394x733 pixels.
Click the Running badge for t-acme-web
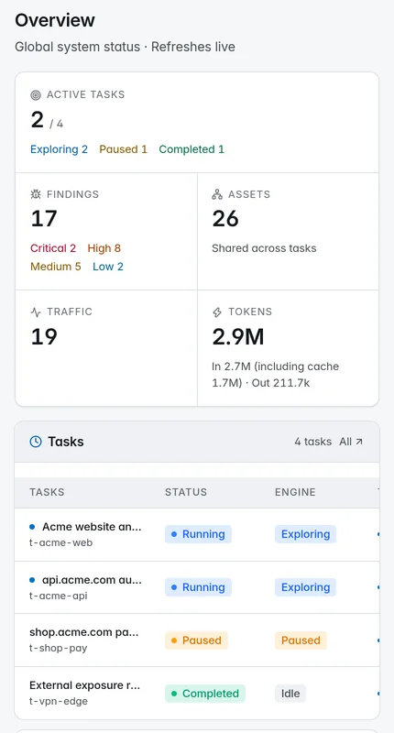tap(198, 534)
